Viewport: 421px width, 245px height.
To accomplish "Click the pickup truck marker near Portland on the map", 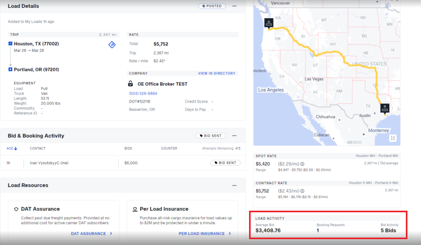I will (269, 23).
